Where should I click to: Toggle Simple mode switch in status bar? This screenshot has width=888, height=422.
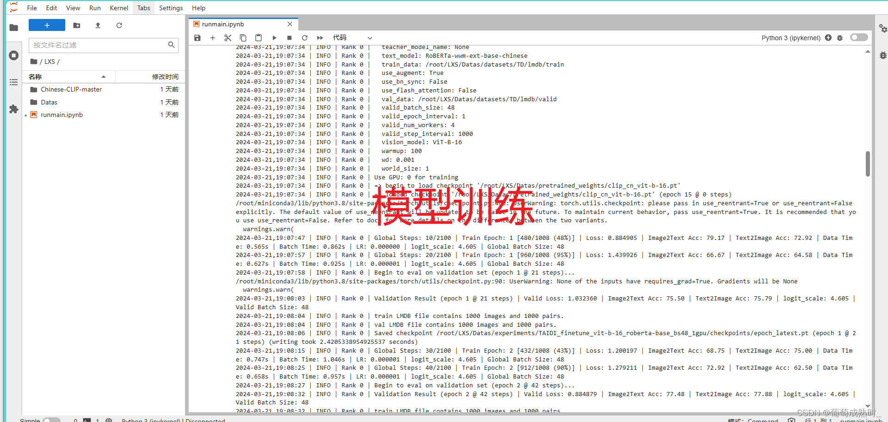[51, 420]
